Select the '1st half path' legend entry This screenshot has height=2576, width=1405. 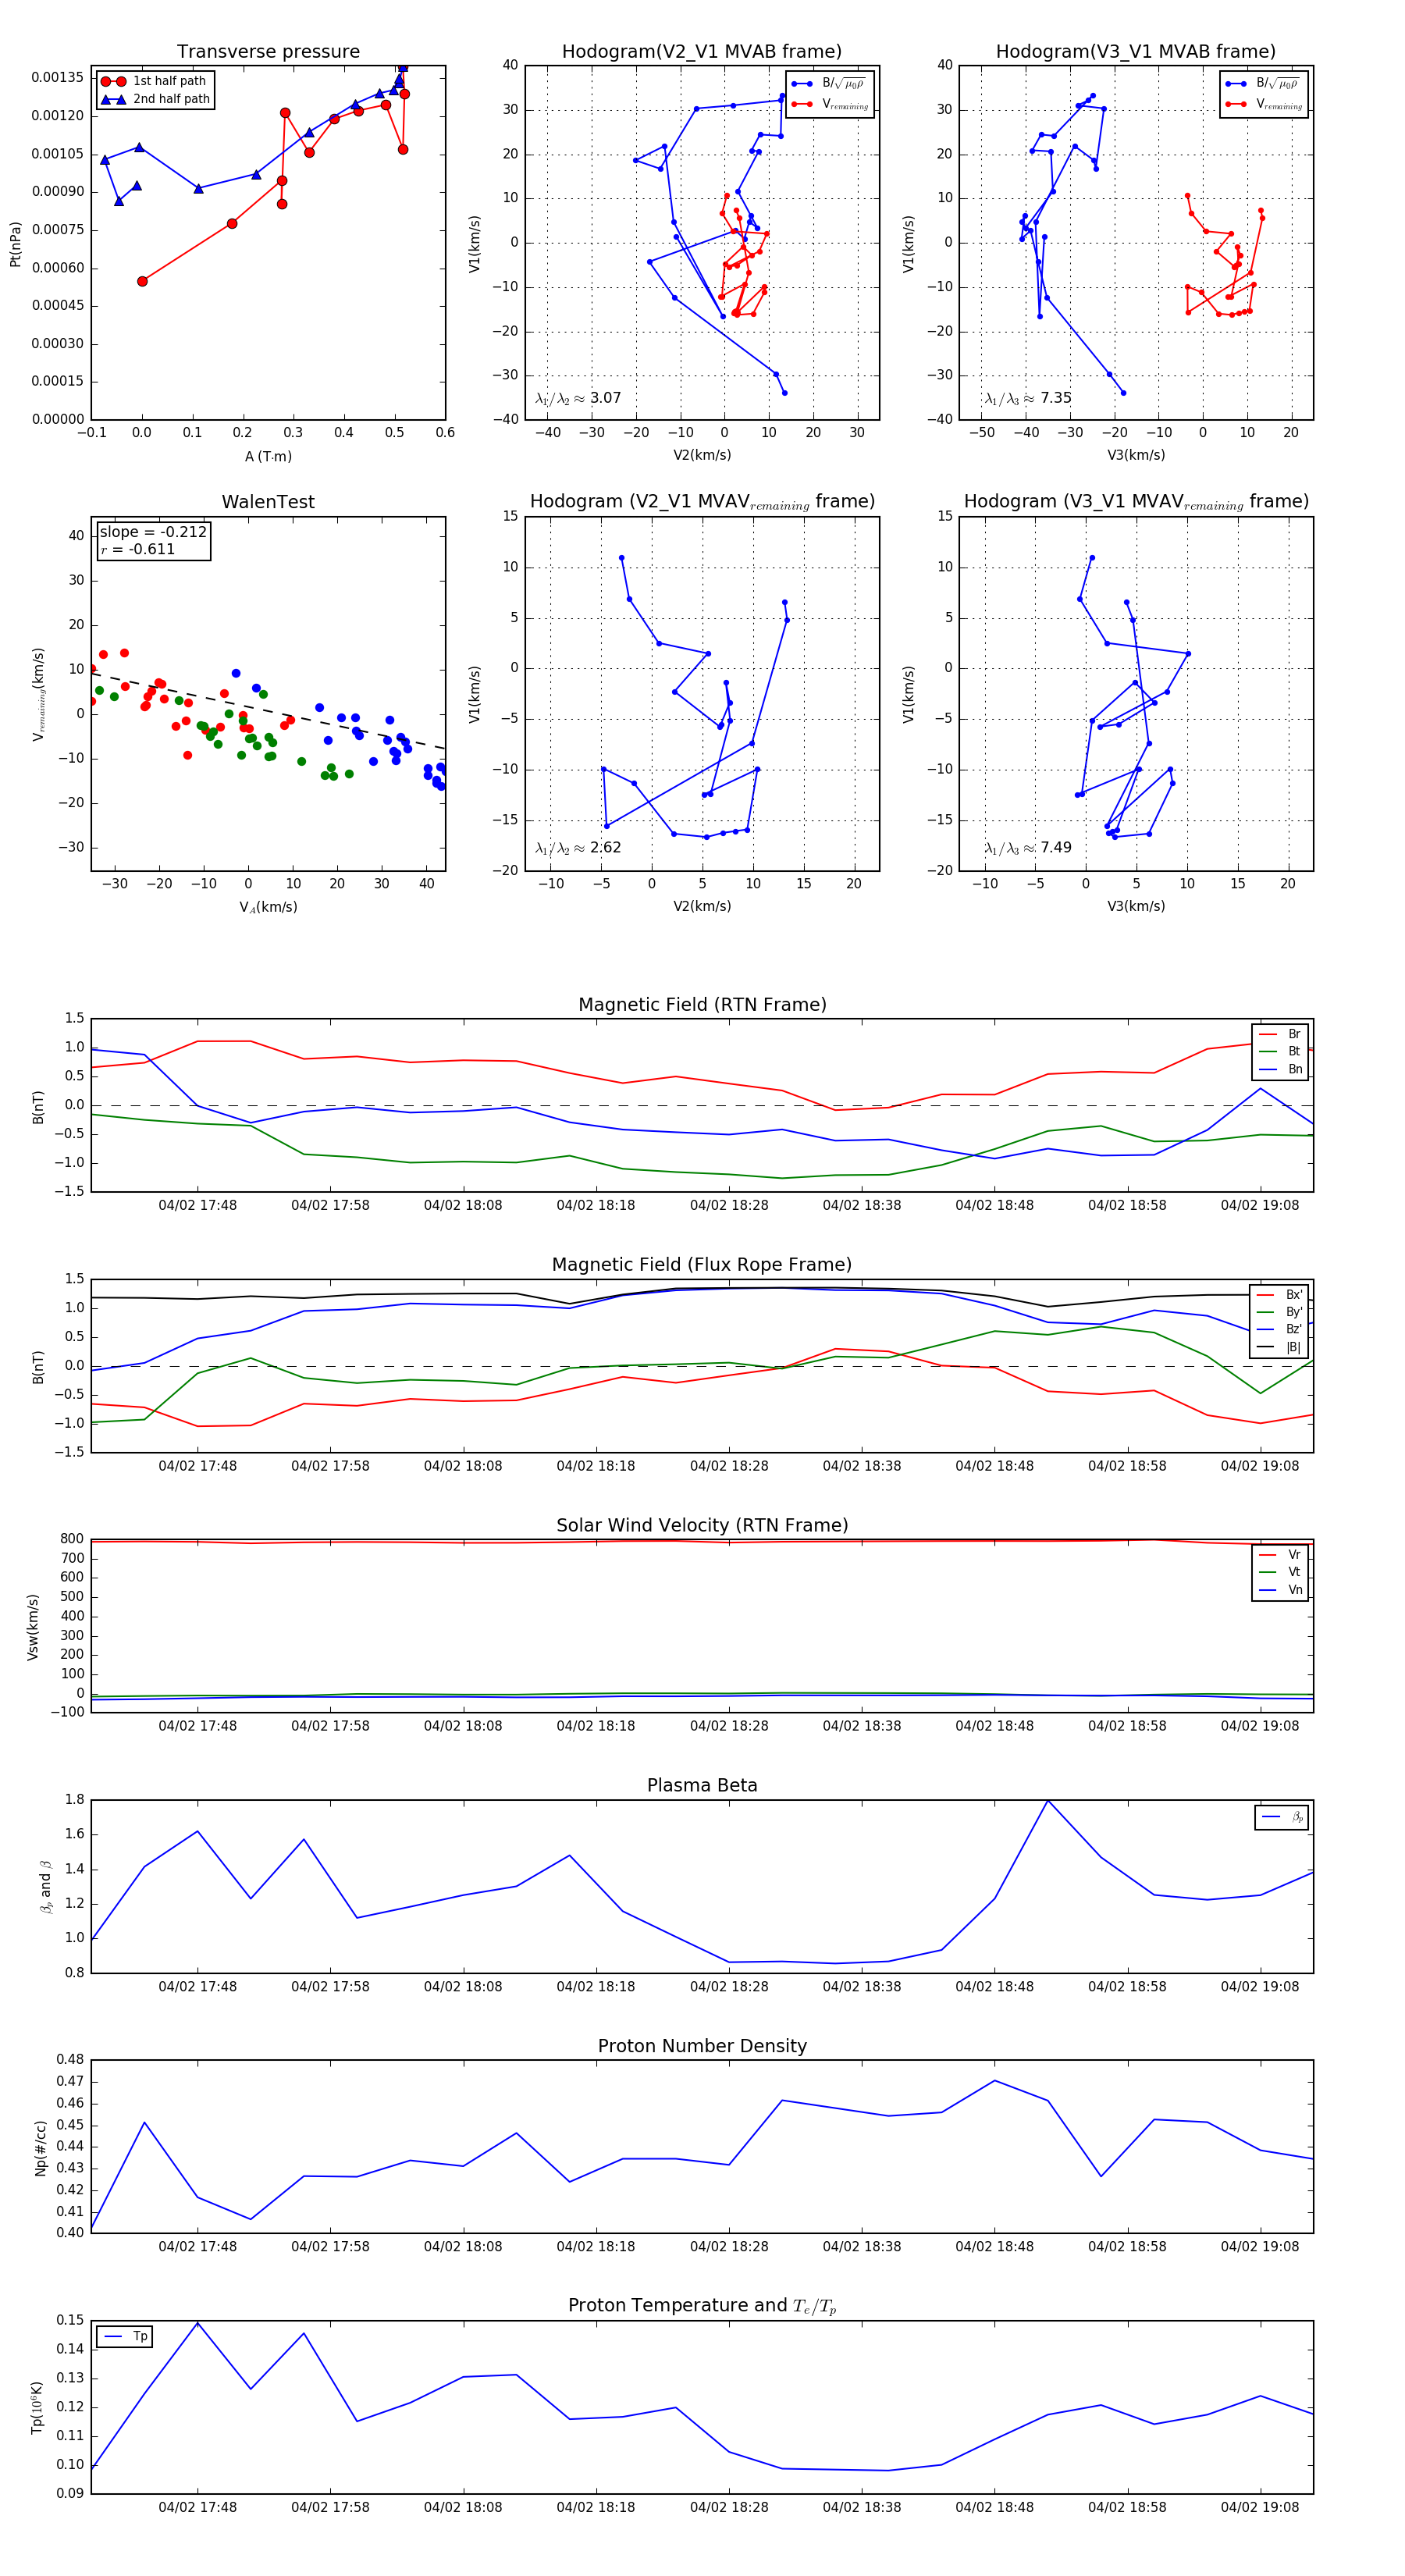click(x=154, y=81)
